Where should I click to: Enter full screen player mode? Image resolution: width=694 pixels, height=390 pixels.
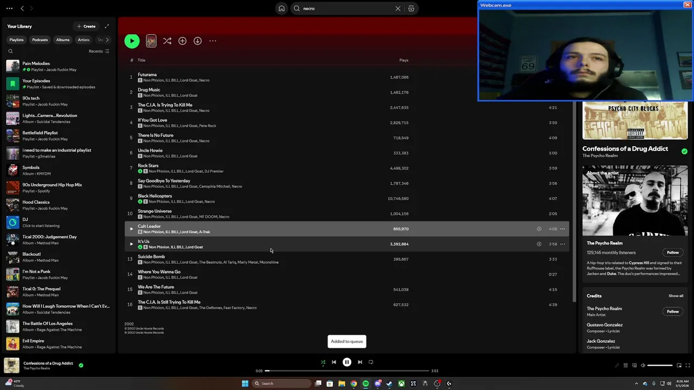click(x=687, y=365)
